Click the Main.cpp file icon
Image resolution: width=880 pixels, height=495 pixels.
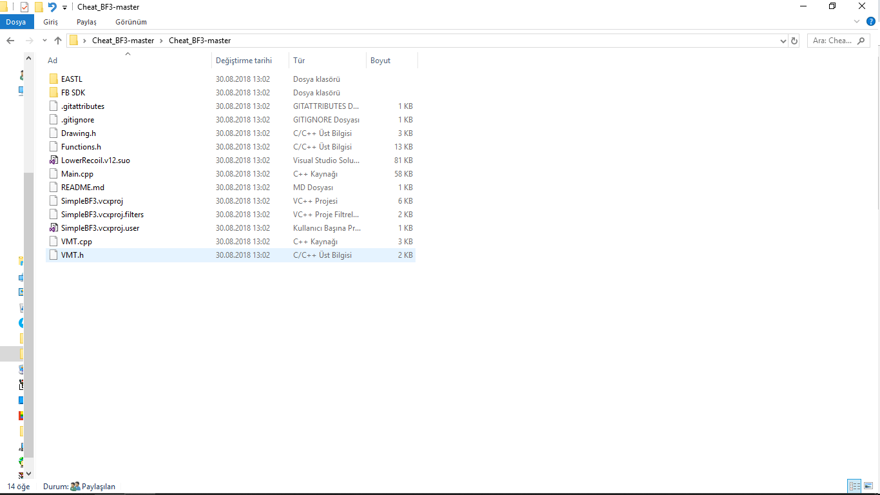53,174
